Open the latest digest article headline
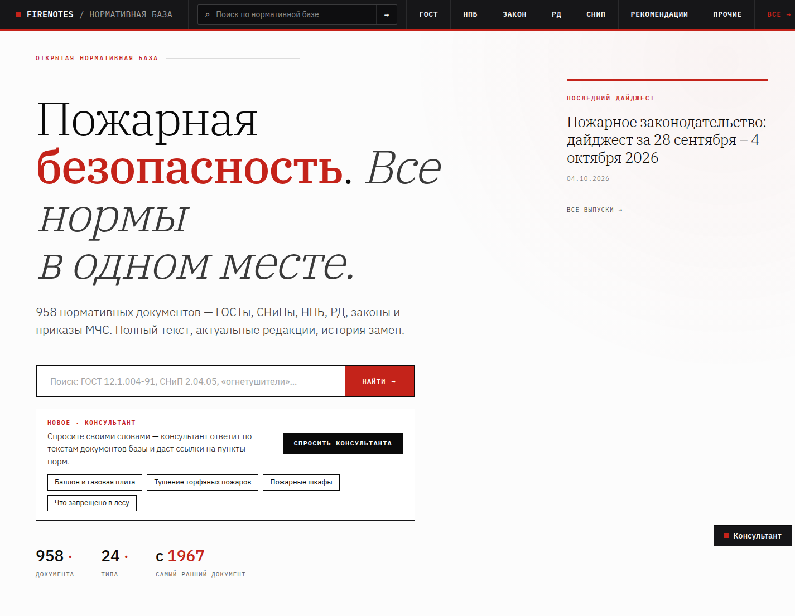 click(x=667, y=140)
